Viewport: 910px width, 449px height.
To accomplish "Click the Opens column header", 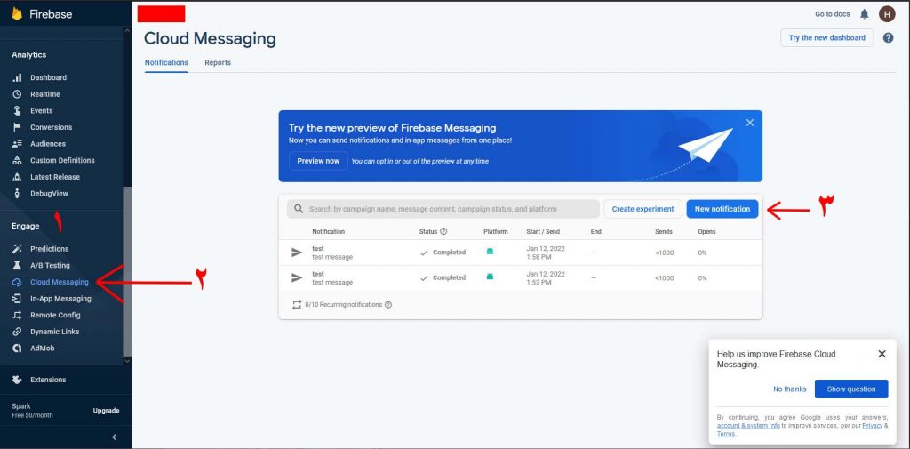I will 706,231.
